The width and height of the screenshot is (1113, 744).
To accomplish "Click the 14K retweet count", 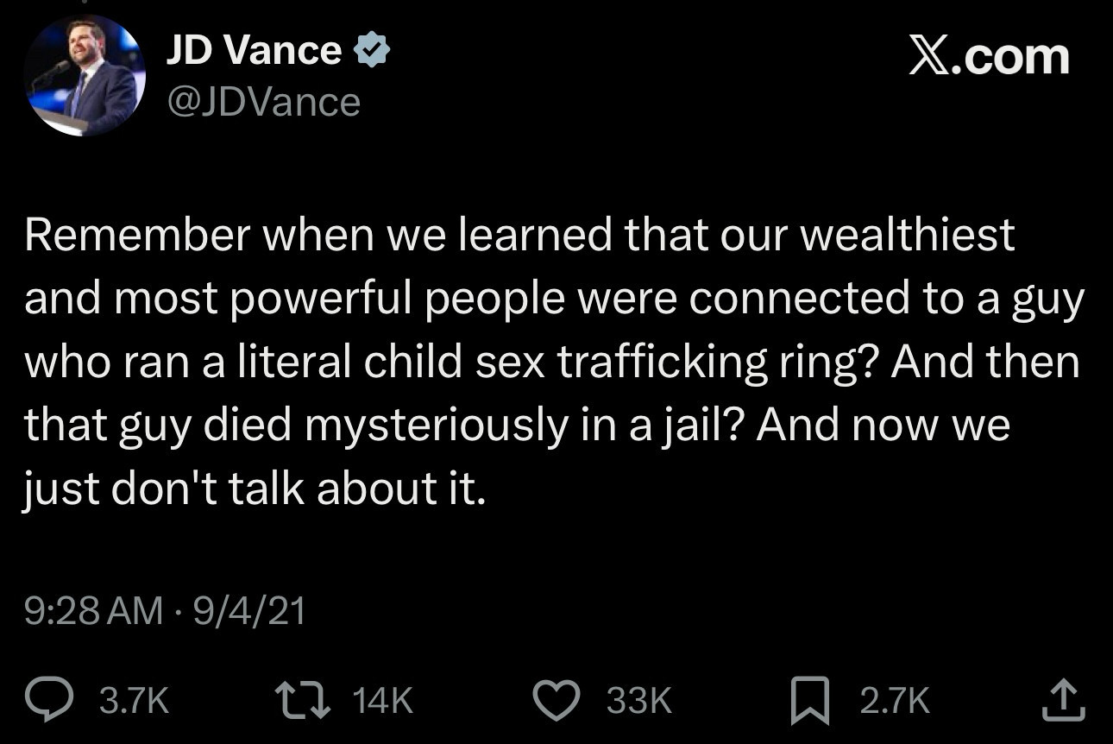I will click(380, 701).
